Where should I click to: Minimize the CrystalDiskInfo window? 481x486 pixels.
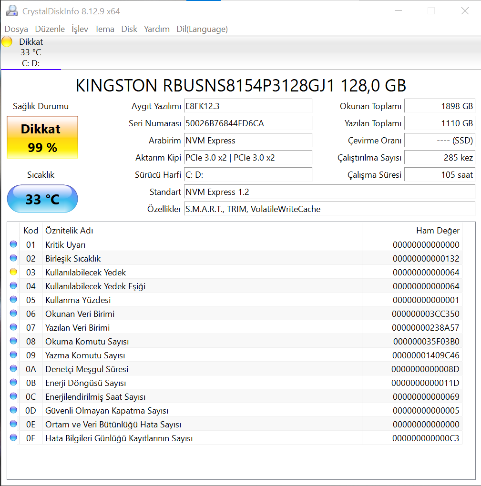pyautogui.click(x=398, y=11)
